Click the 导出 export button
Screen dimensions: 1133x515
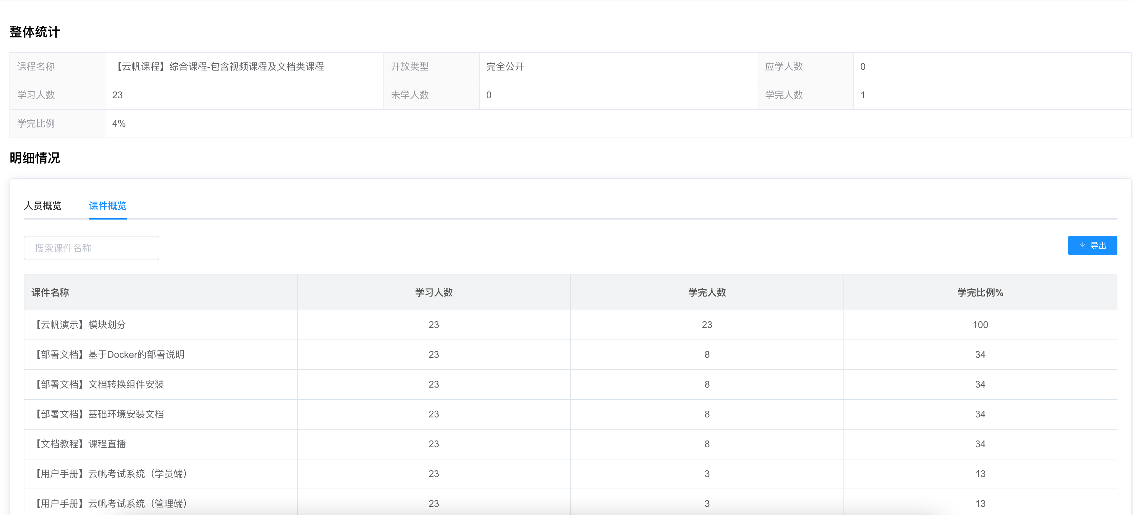point(1092,246)
